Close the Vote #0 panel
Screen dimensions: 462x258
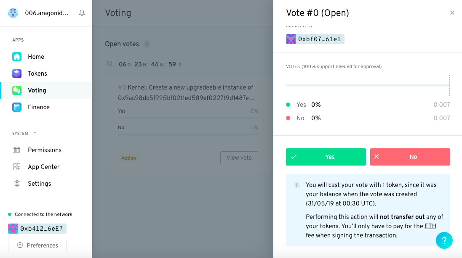point(452,13)
